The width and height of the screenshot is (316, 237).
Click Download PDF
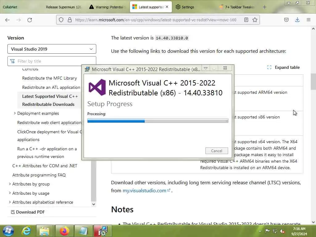tap(28, 212)
